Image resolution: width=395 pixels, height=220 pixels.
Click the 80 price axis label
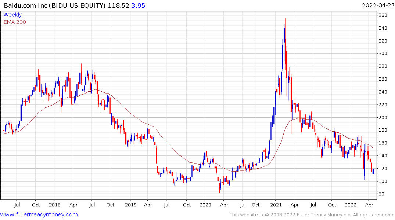(x=381, y=194)
